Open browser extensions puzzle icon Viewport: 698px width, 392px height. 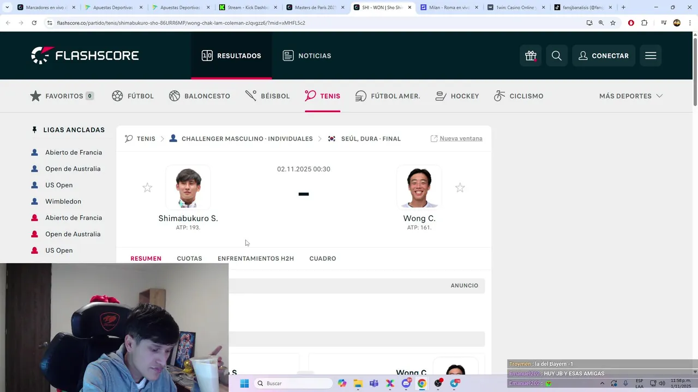[x=644, y=23]
